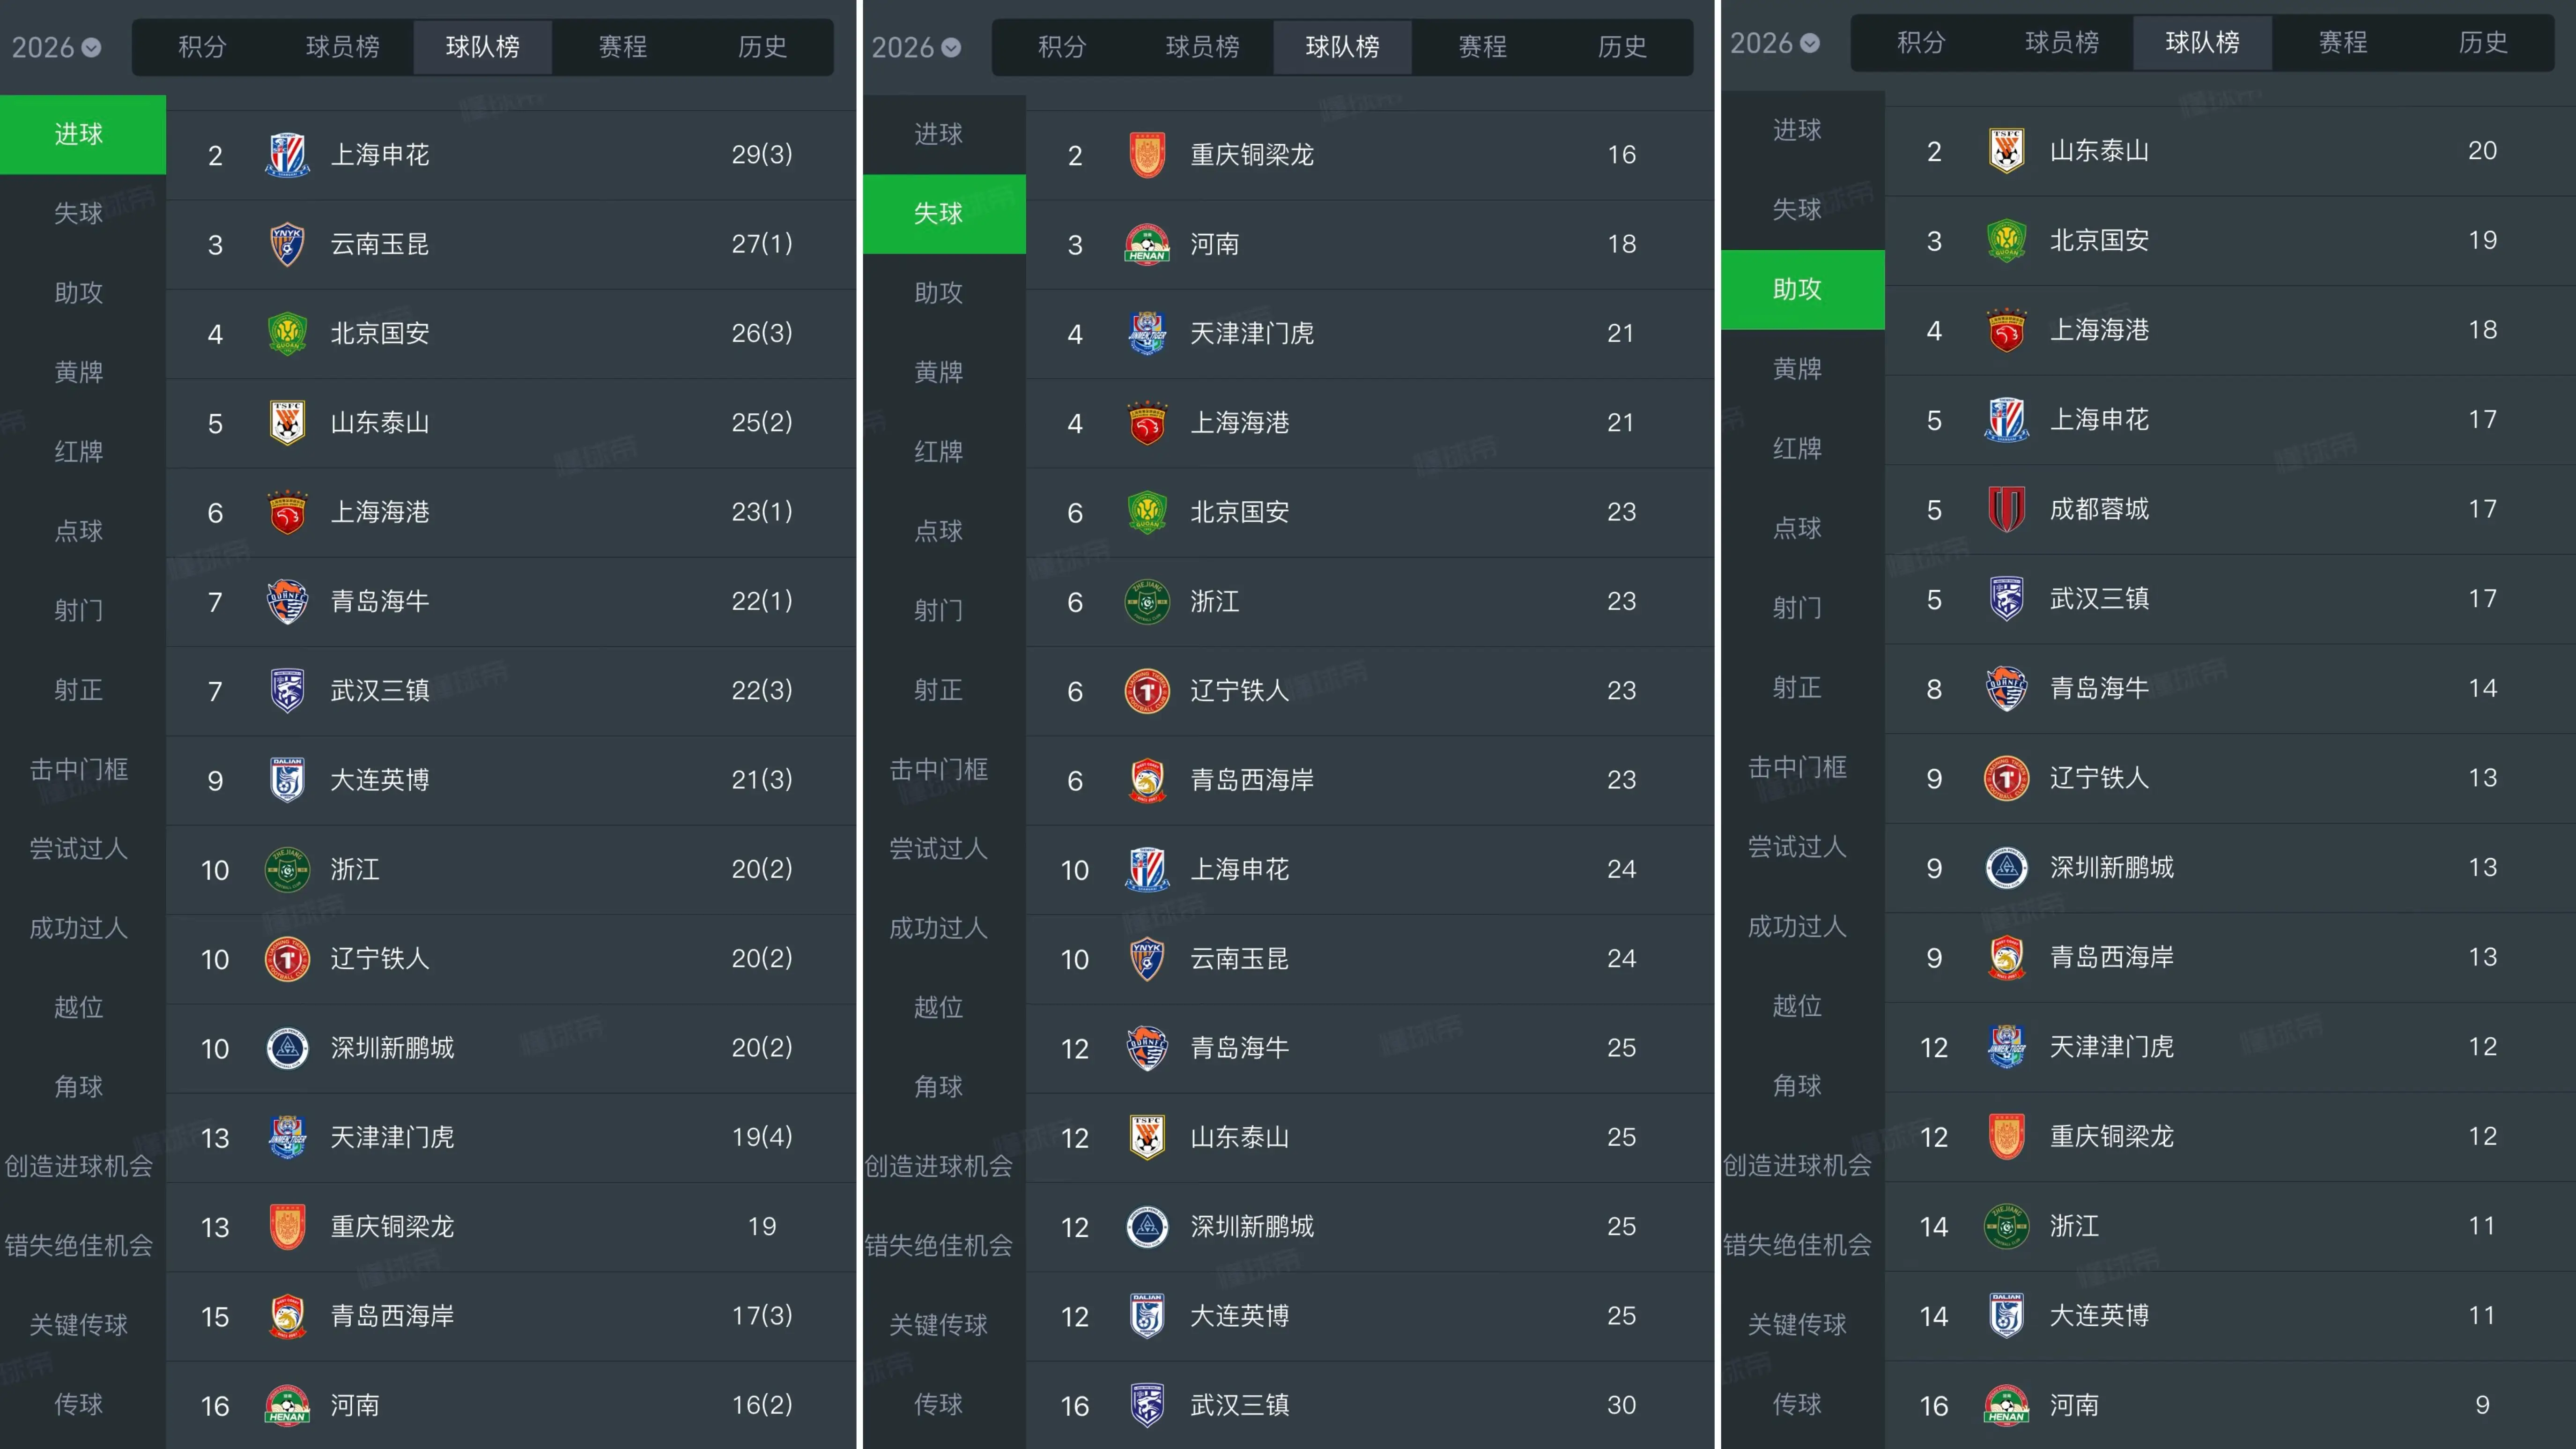This screenshot has height=1449, width=2576.
Task: Open 武汉三镇 row in conceded list
Action: (x=1370, y=1405)
